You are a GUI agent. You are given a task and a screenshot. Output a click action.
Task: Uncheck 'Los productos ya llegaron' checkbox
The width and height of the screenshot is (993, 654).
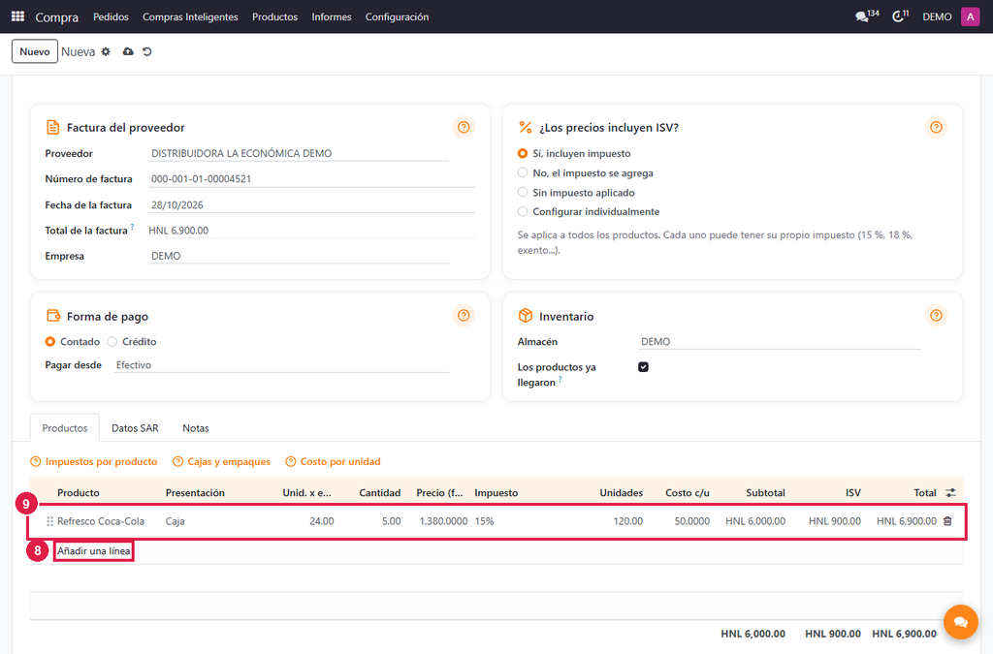click(644, 367)
